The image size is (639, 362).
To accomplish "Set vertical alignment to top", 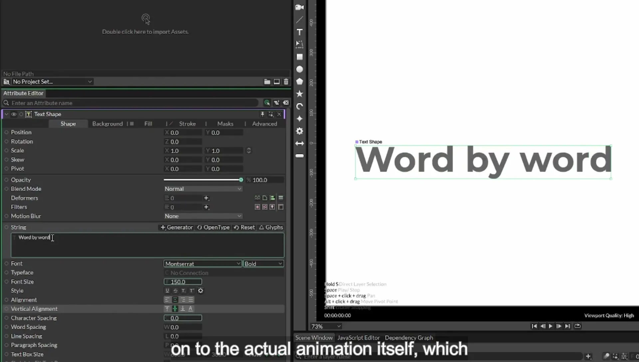I will 167,309.
